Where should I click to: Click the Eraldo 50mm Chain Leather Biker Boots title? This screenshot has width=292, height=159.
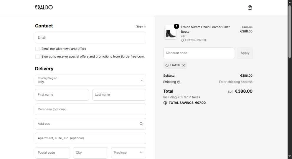tap(205, 29)
